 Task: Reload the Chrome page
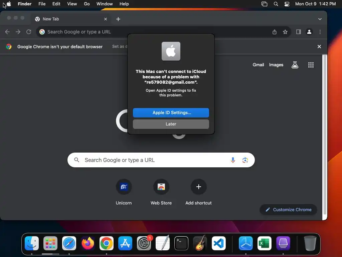(29, 32)
